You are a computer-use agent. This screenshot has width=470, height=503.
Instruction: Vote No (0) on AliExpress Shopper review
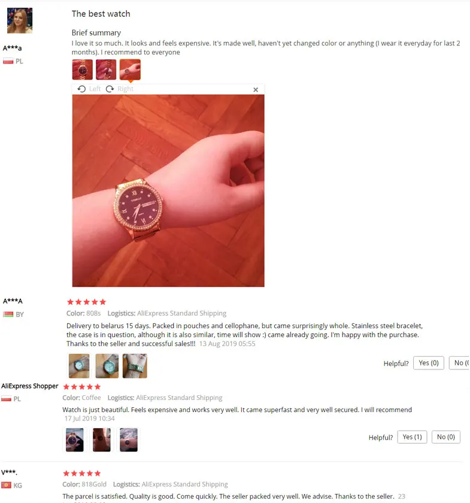coord(446,437)
